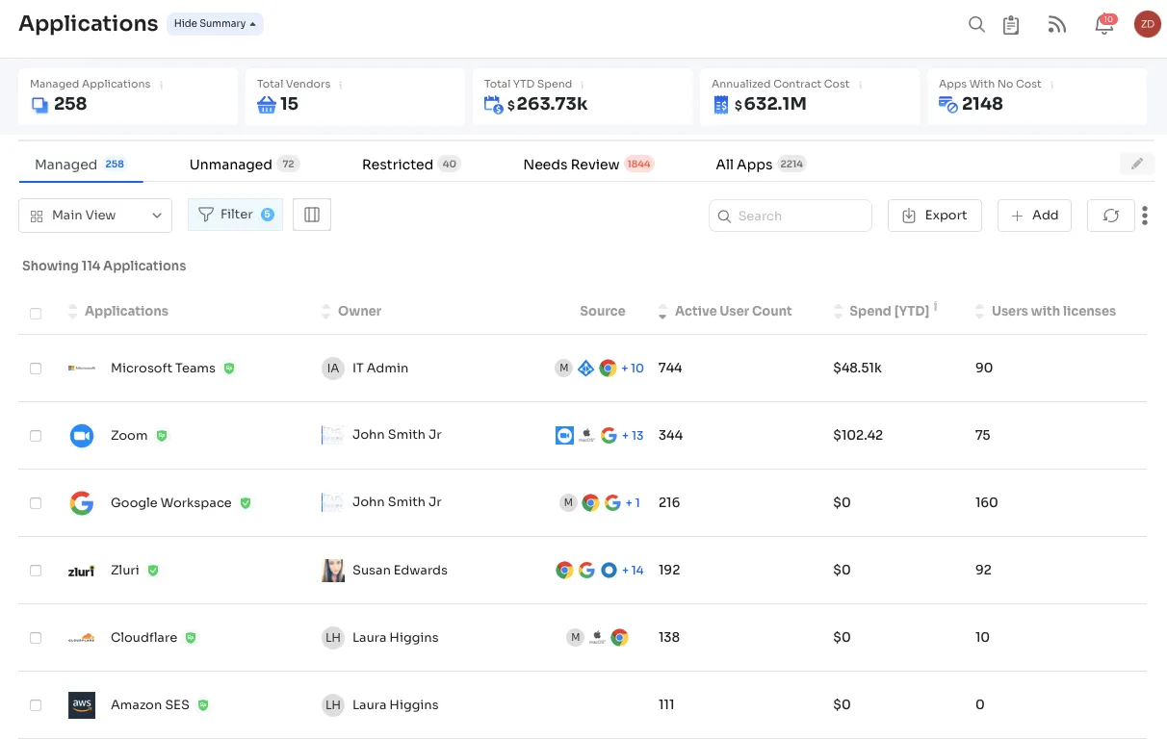Switch to the Unmanaged tab
Image resolution: width=1167 pixels, height=739 pixels.
tap(245, 165)
